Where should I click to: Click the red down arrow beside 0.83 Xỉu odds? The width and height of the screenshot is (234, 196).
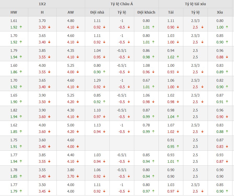[227, 147]
